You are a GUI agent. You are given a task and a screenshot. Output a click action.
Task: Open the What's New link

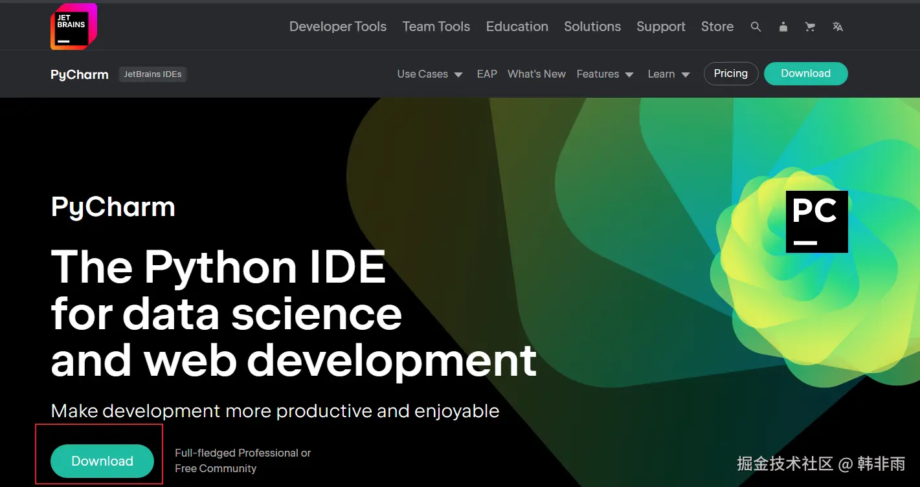[537, 74]
